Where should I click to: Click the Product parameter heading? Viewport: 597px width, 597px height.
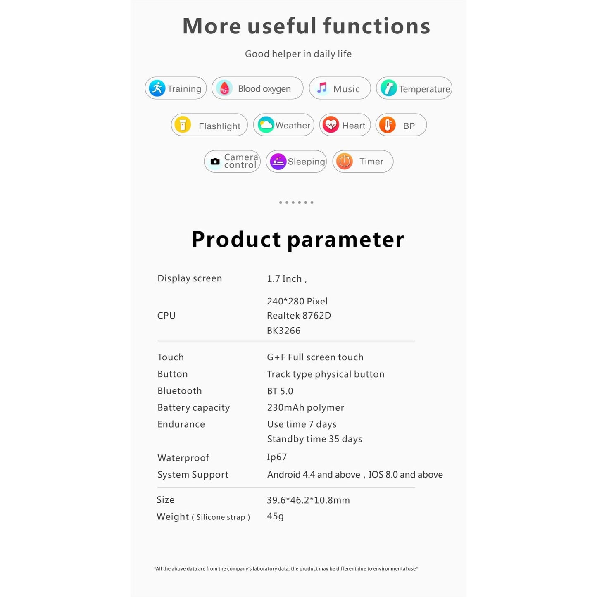click(x=298, y=240)
